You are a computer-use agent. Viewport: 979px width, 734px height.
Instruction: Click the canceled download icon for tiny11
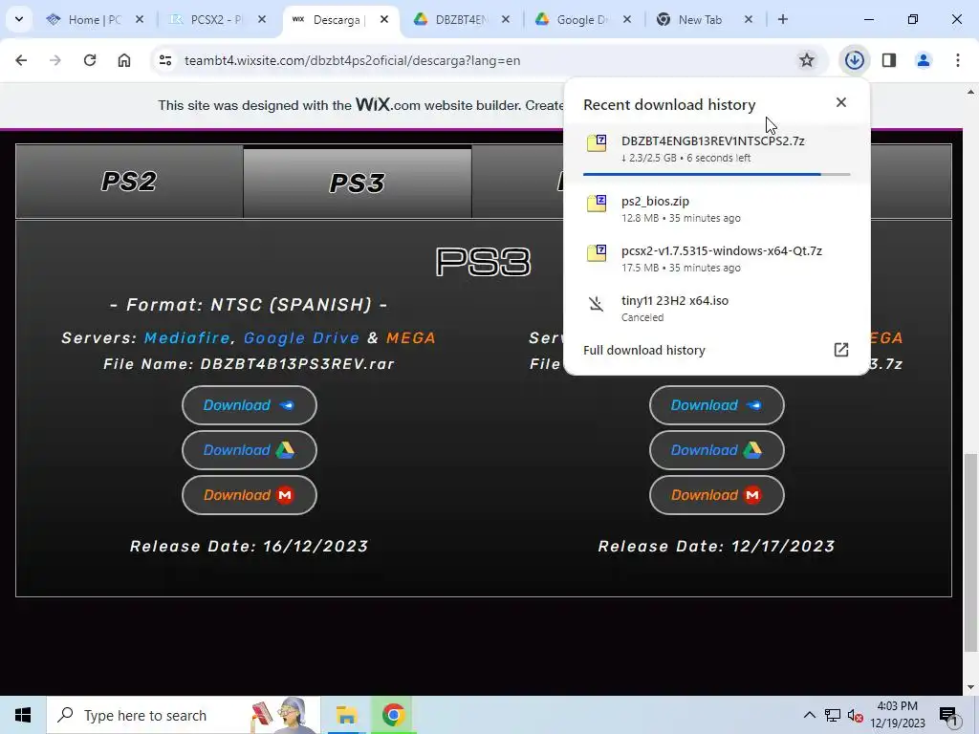pos(597,304)
